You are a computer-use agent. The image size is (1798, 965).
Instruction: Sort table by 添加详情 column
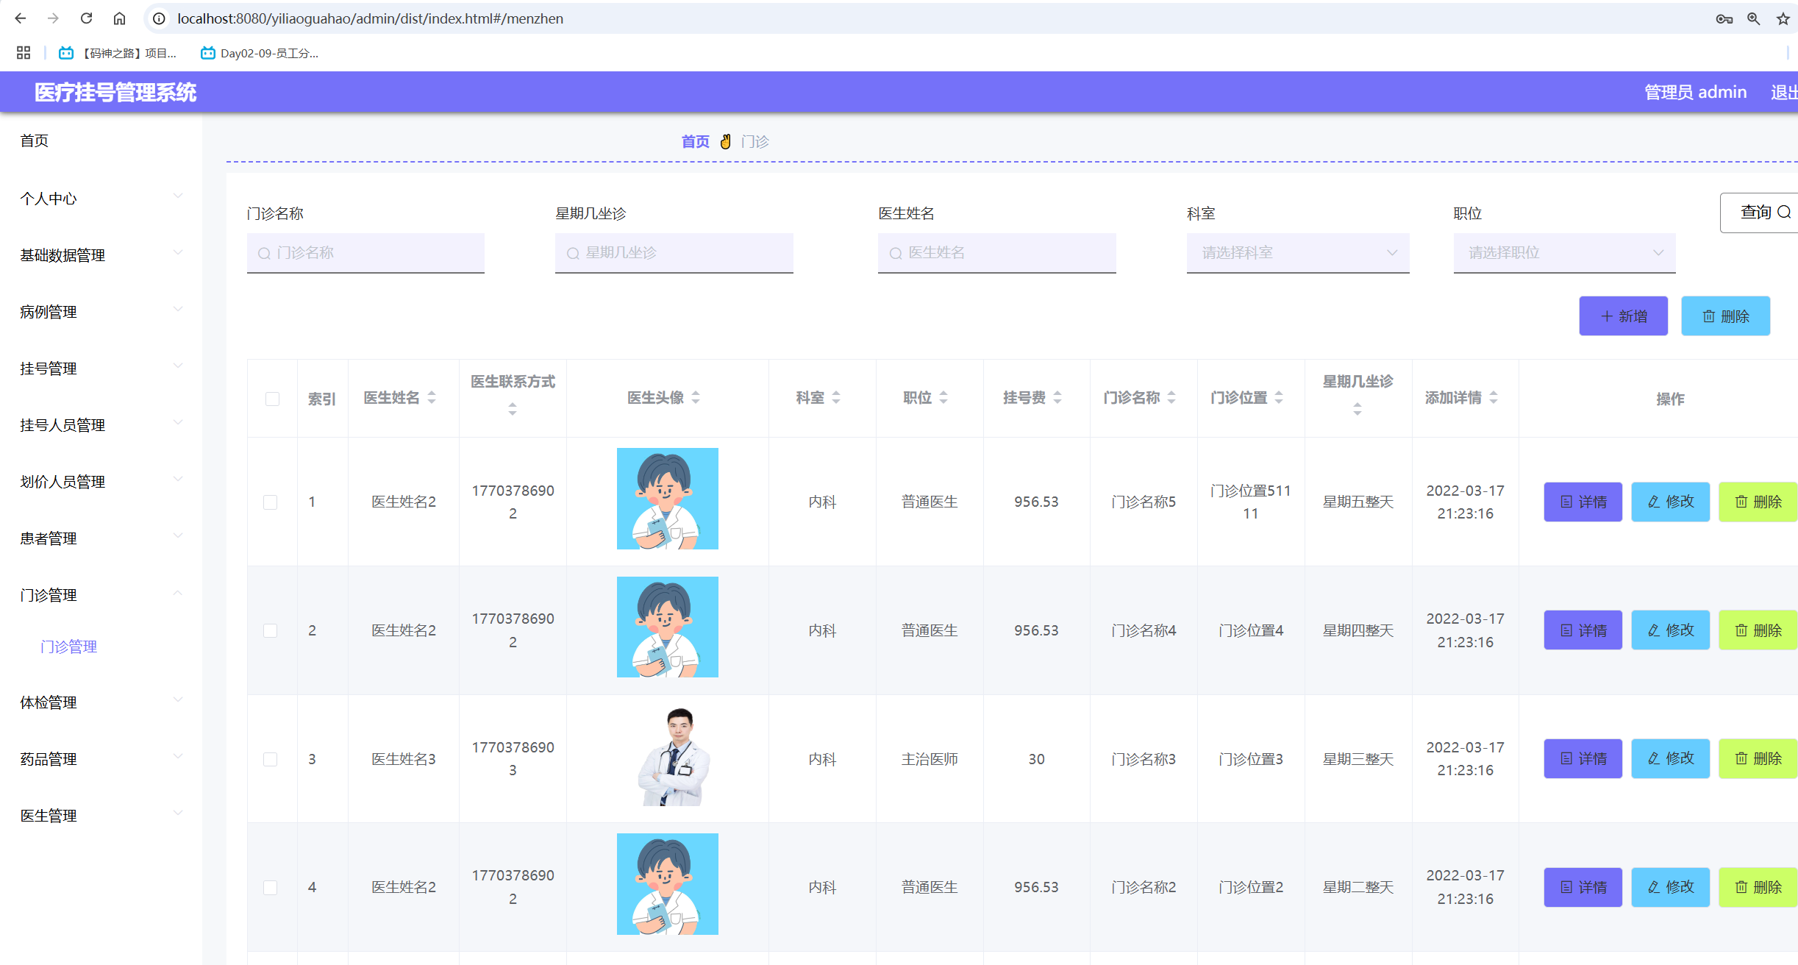(1494, 398)
